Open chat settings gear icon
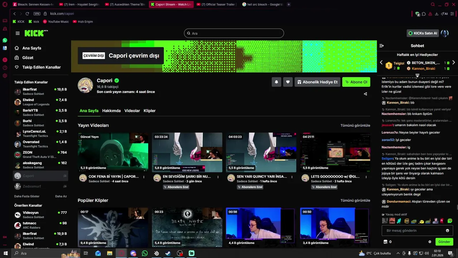The width and height of the screenshot is (458, 258). pyautogui.click(x=430, y=242)
